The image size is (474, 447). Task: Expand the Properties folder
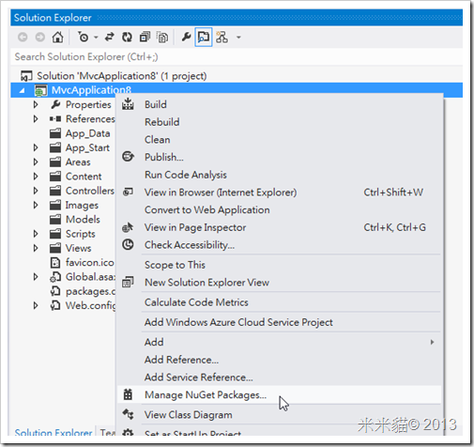(x=36, y=104)
